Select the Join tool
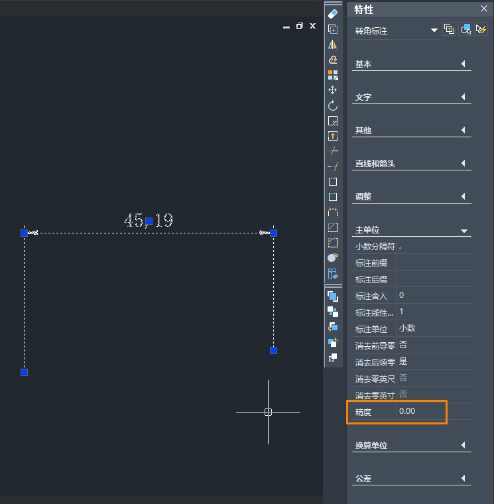The image size is (494, 504). tap(333, 212)
